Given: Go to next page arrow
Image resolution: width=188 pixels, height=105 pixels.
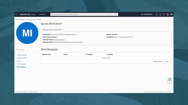Looking at the screenshot, I should click(170, 62).
